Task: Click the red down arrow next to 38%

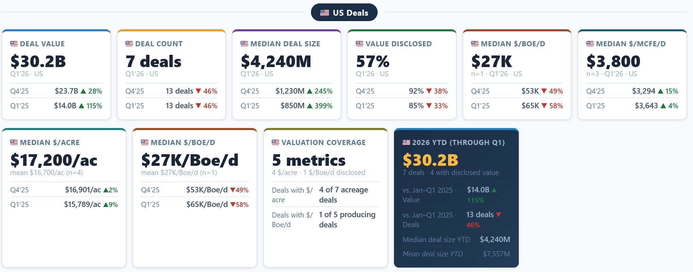Action: (x=429, y=91)
